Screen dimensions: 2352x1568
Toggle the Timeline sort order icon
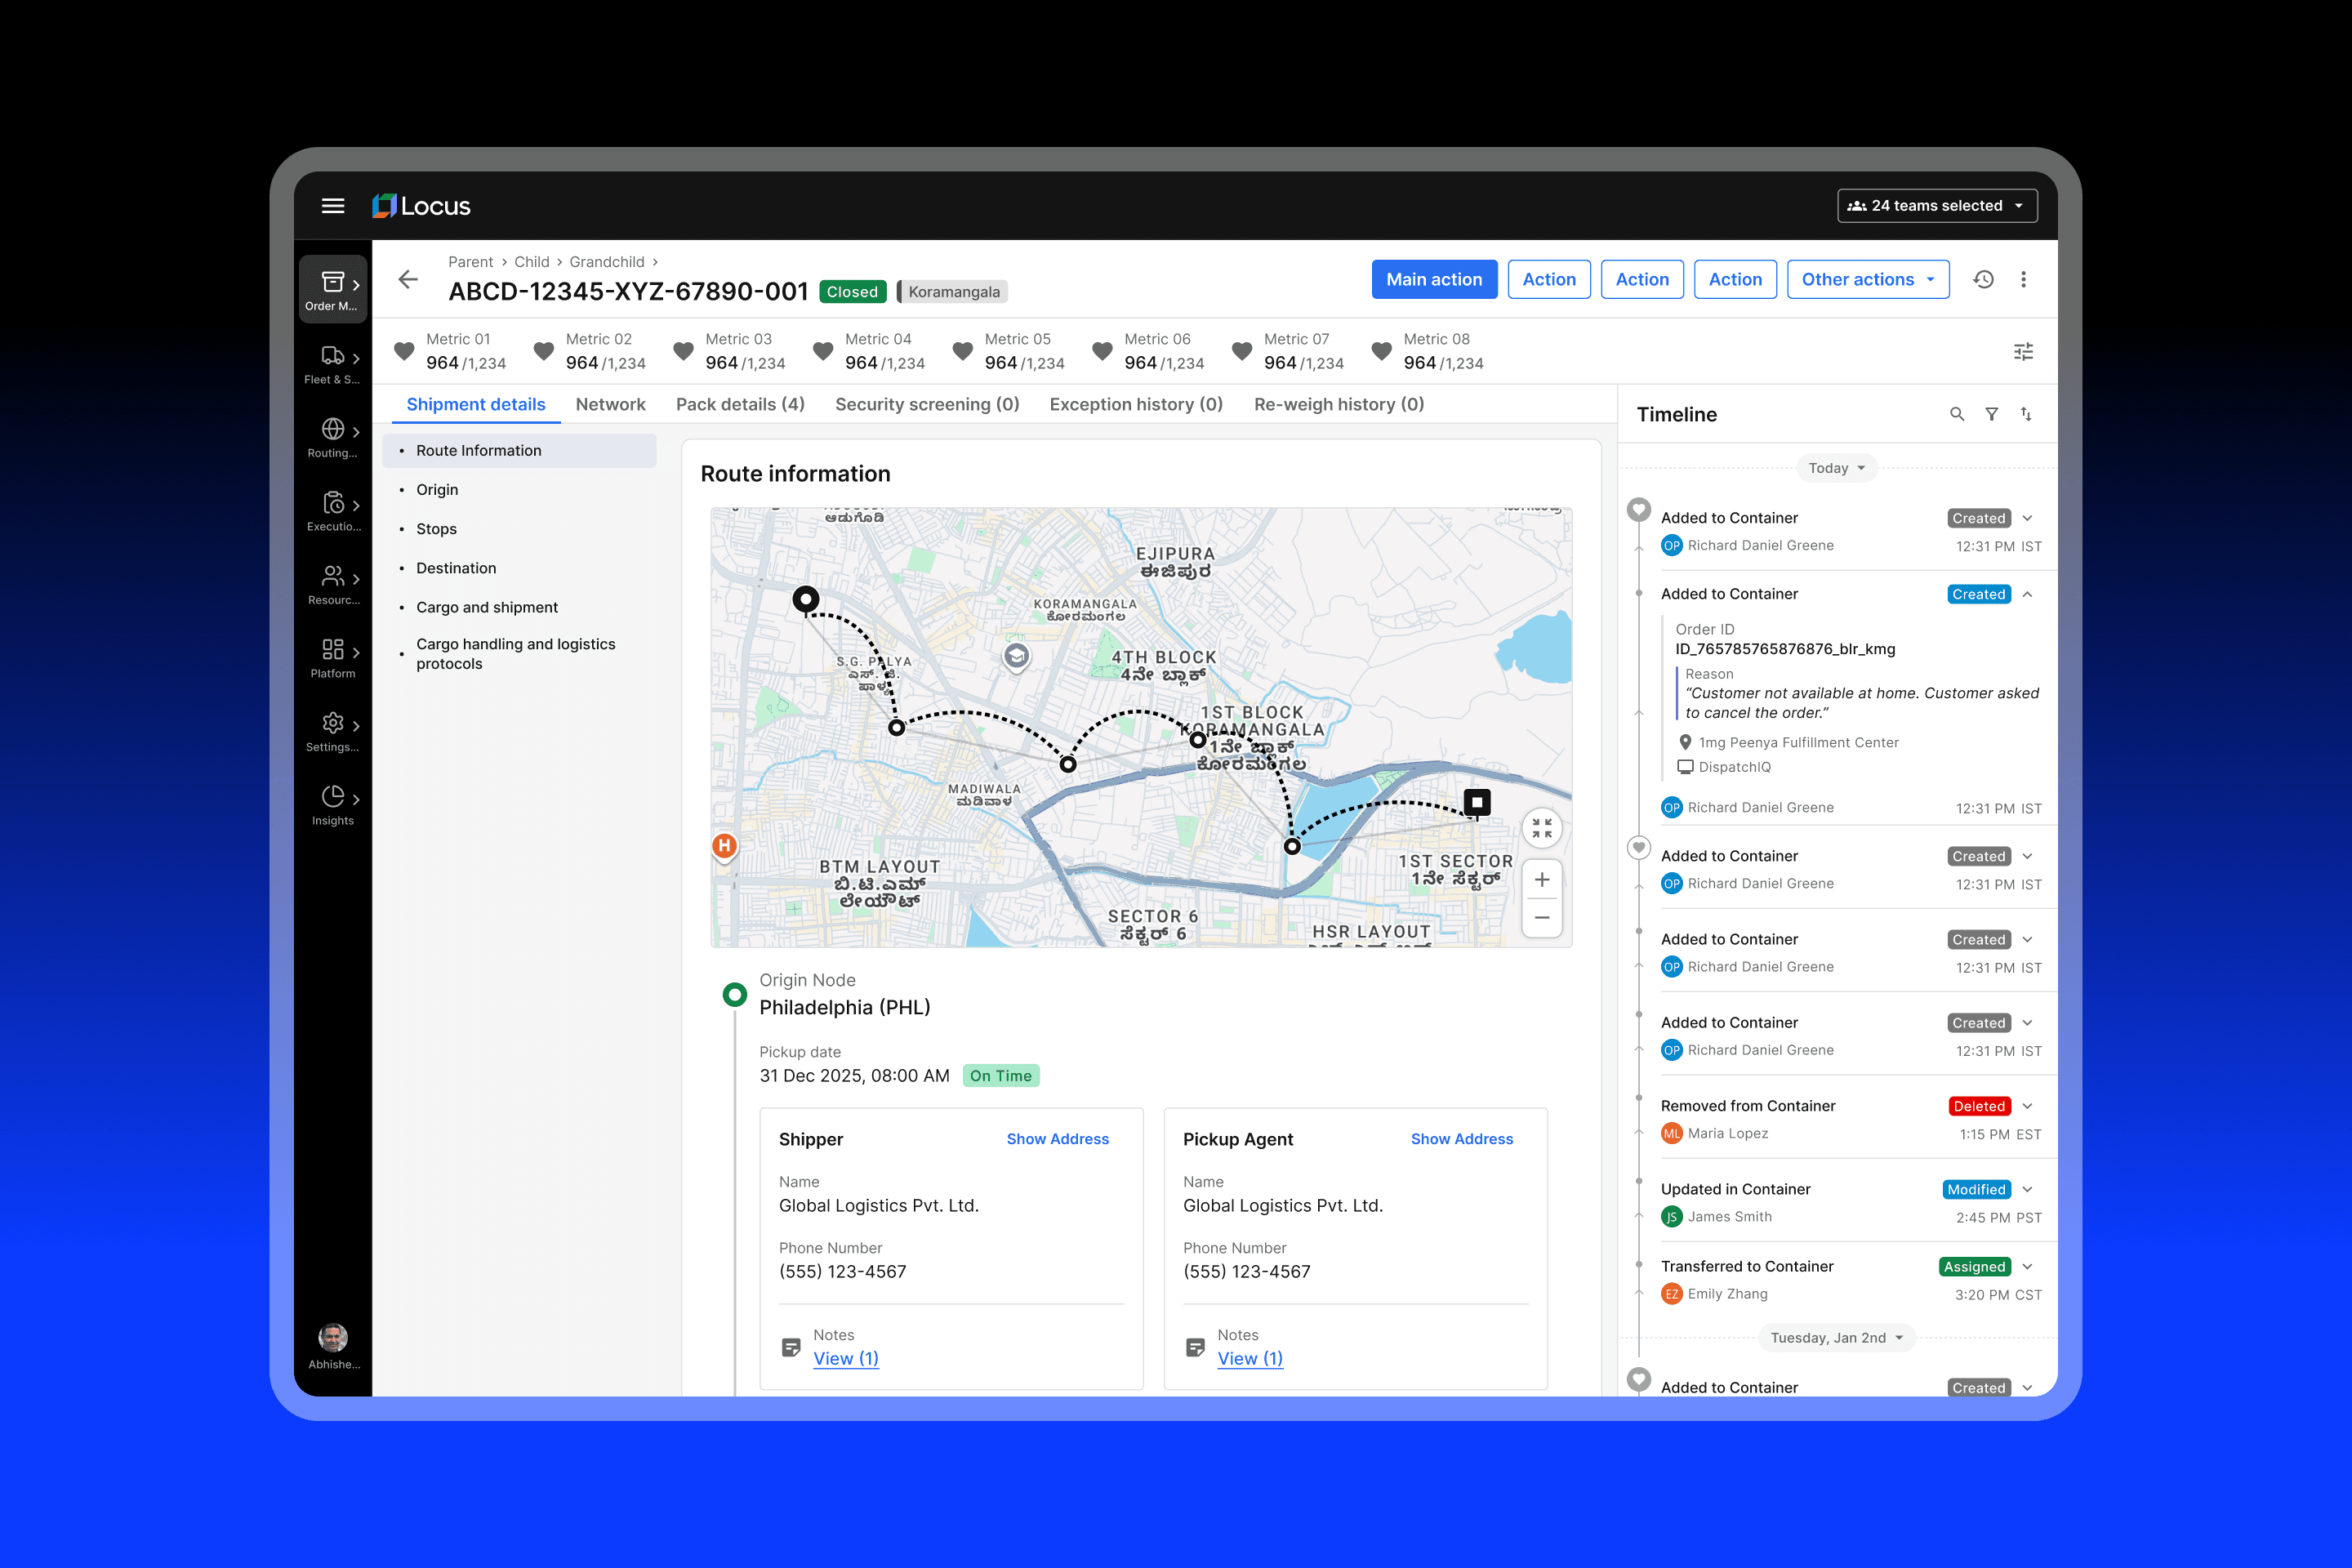click(x=2026, y=414)
